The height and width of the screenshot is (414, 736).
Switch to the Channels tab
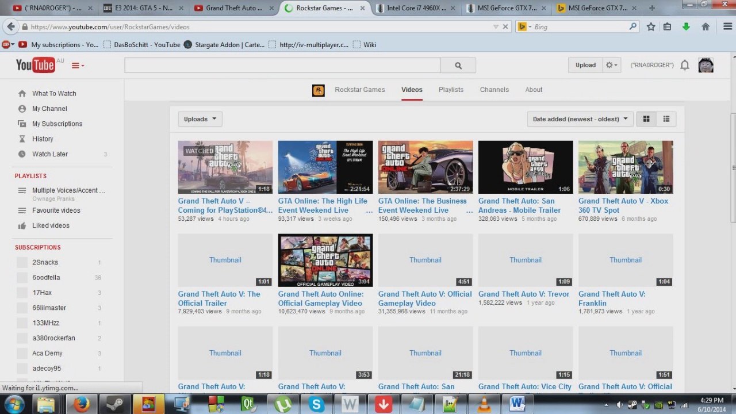pos(494,90)
